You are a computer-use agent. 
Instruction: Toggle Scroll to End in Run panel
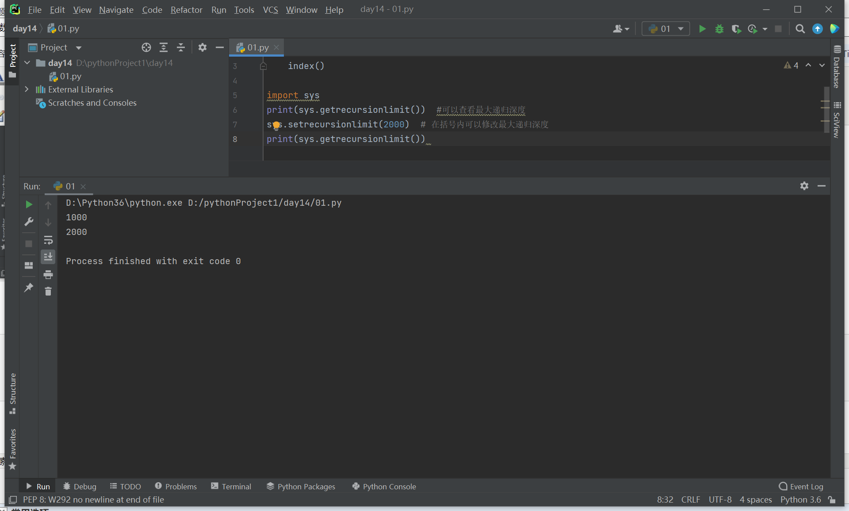48,257
